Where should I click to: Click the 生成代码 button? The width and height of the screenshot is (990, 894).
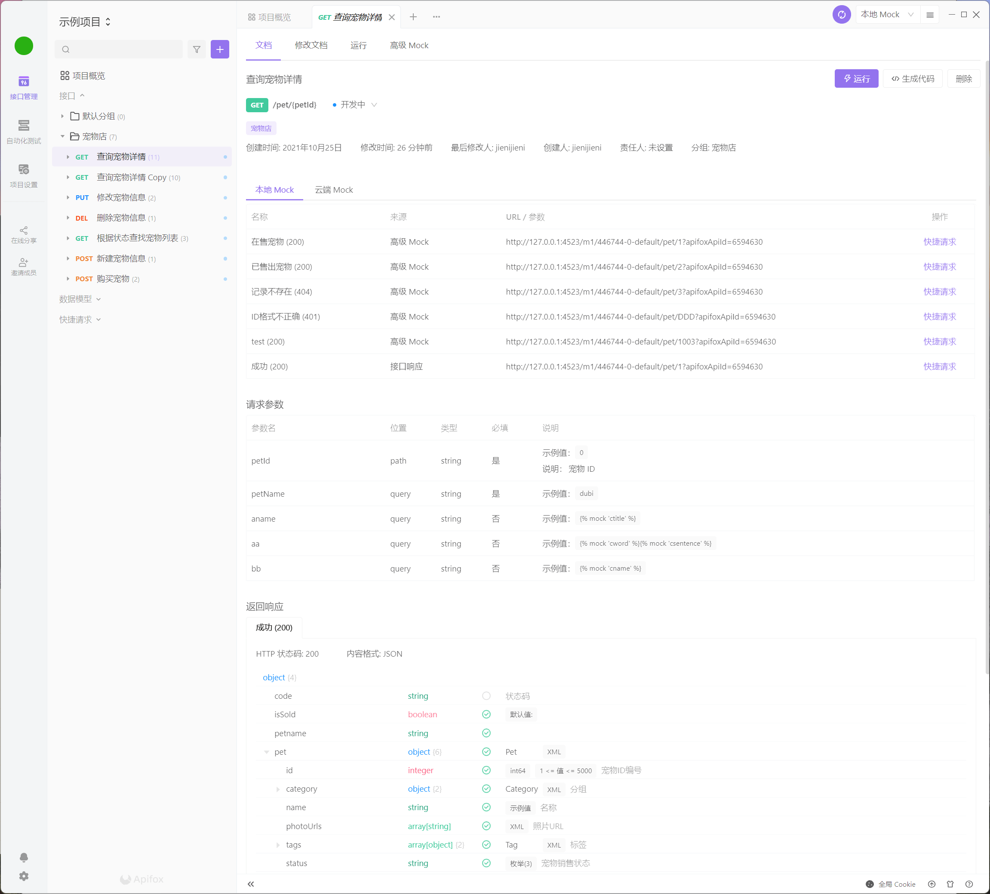click(913, 79)
